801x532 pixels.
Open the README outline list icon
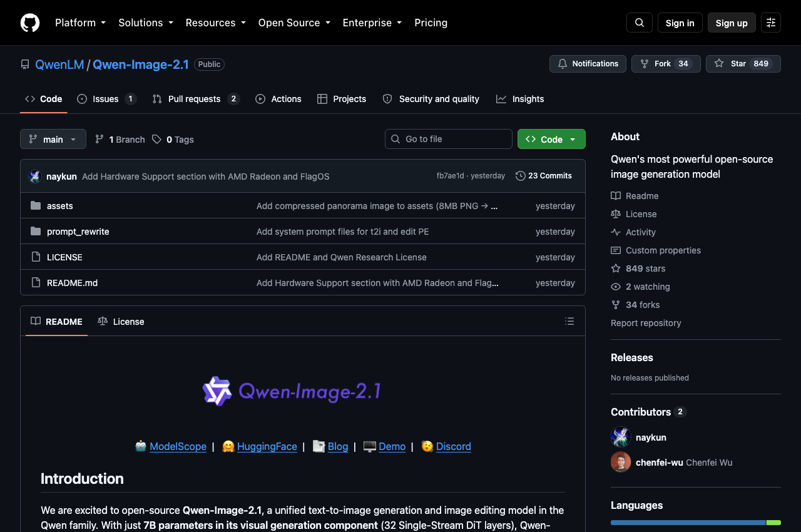(x=569, y=321)
